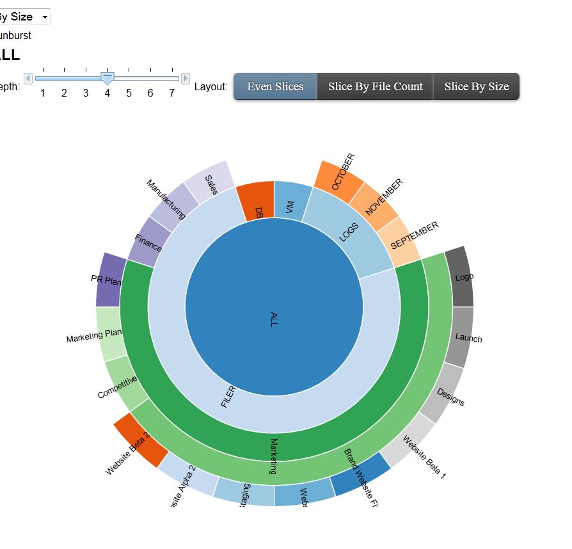Enable the Even Slices layout
The height and width of the screenshot is (549, 572).
tap(275, 86)
